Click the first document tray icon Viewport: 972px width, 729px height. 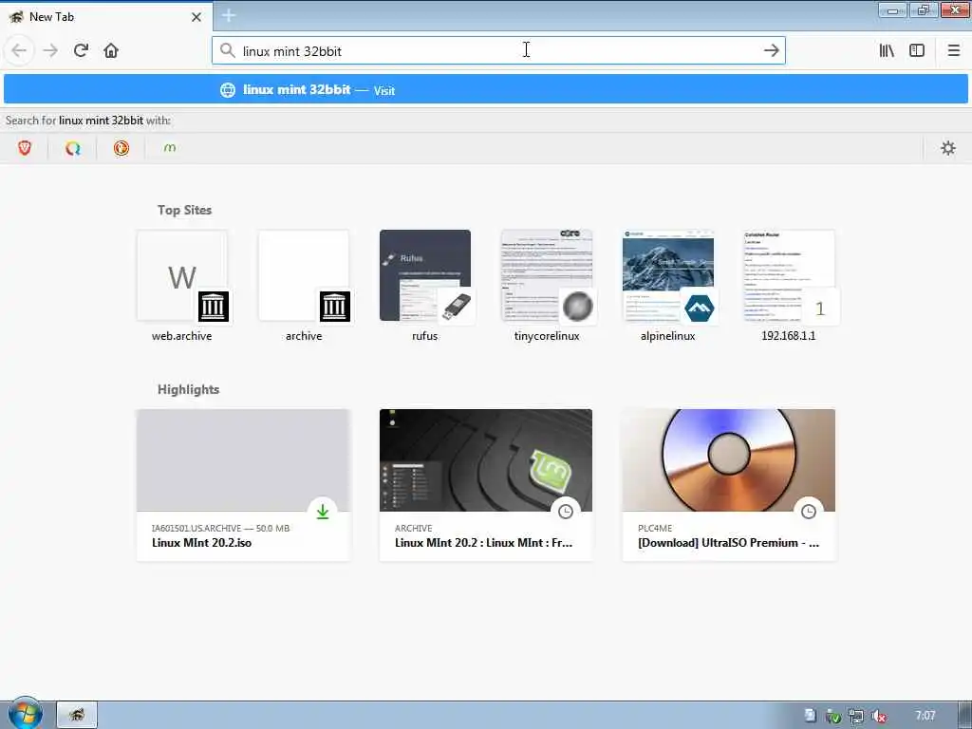point(811,716)
